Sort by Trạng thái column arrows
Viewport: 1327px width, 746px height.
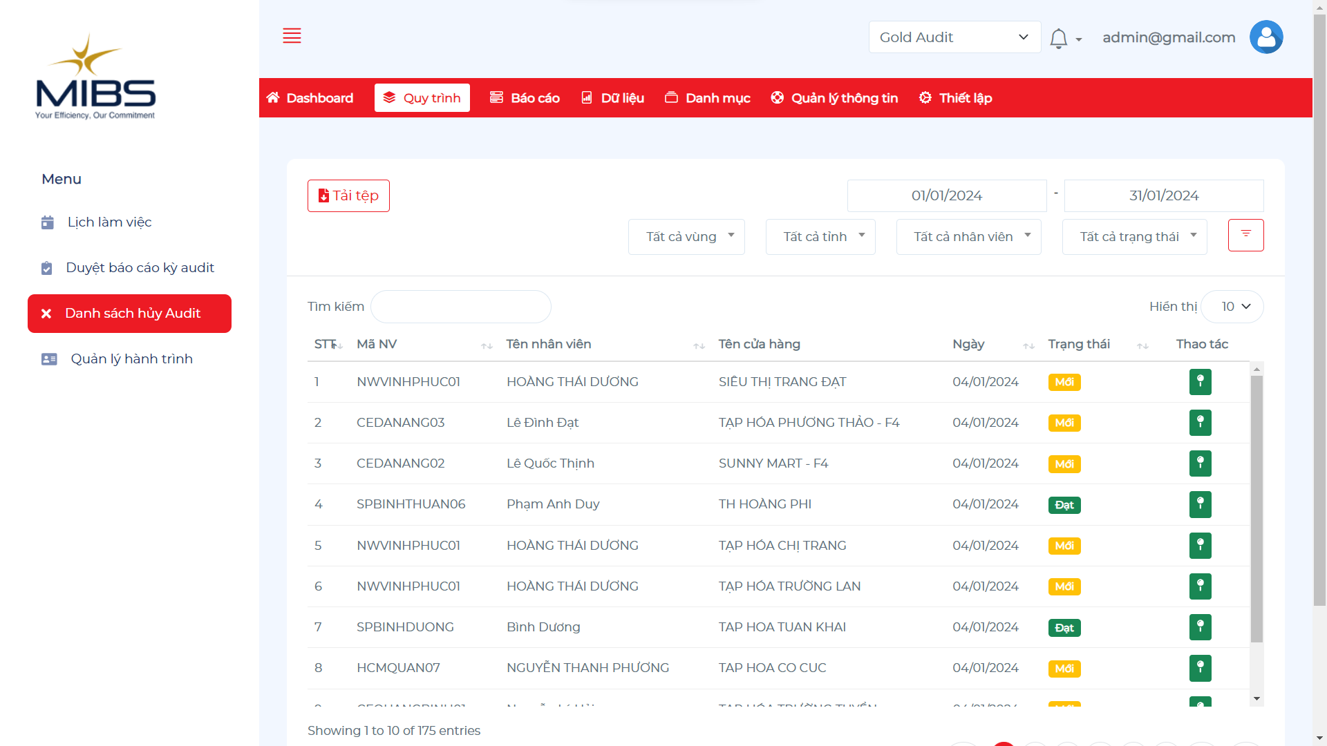pos(1143,345)
